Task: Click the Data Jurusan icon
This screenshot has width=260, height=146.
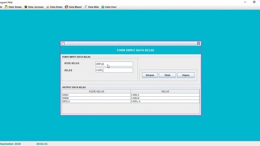Action: 26,7
